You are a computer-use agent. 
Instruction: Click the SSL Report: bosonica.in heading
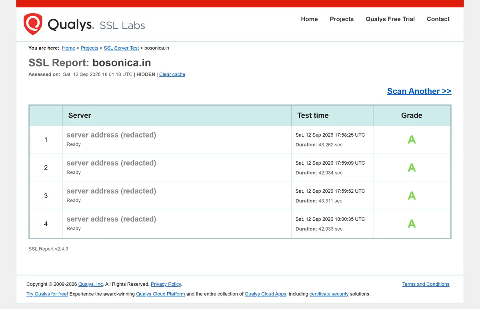coord(90,63)
